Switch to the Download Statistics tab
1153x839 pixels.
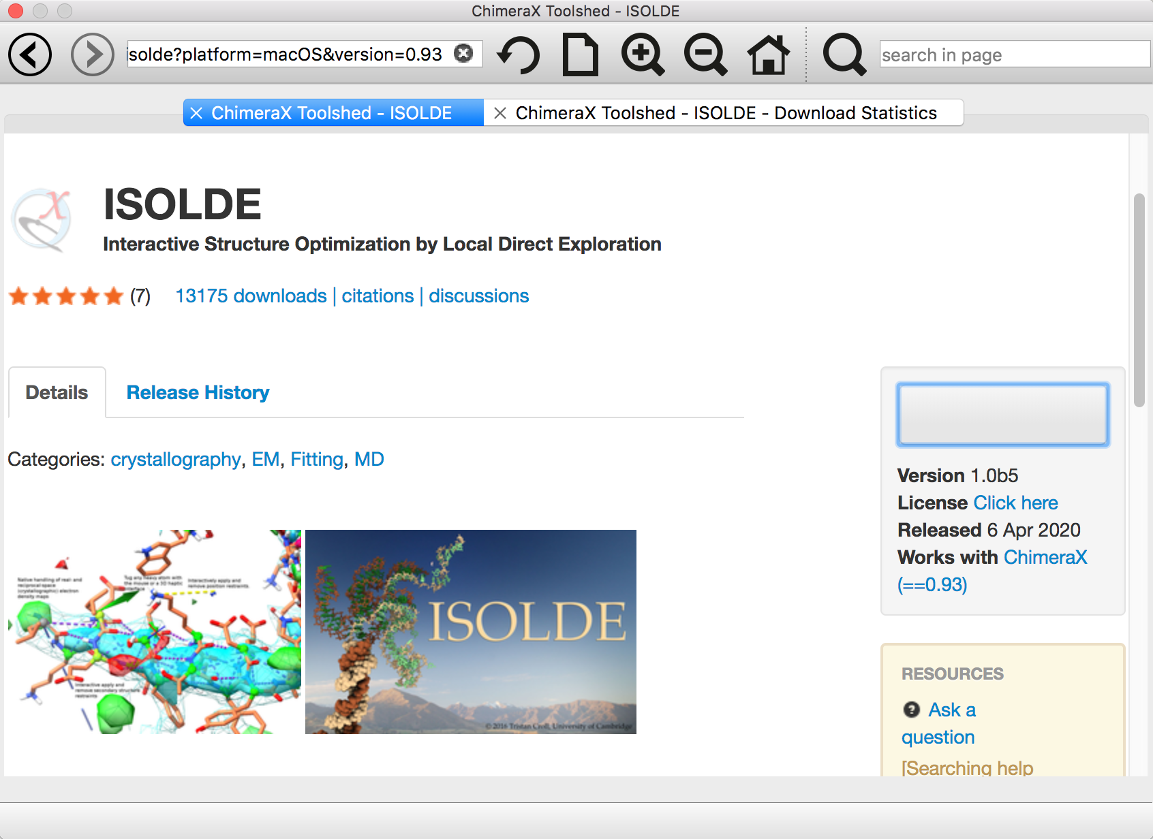click(x=726, y=113)
